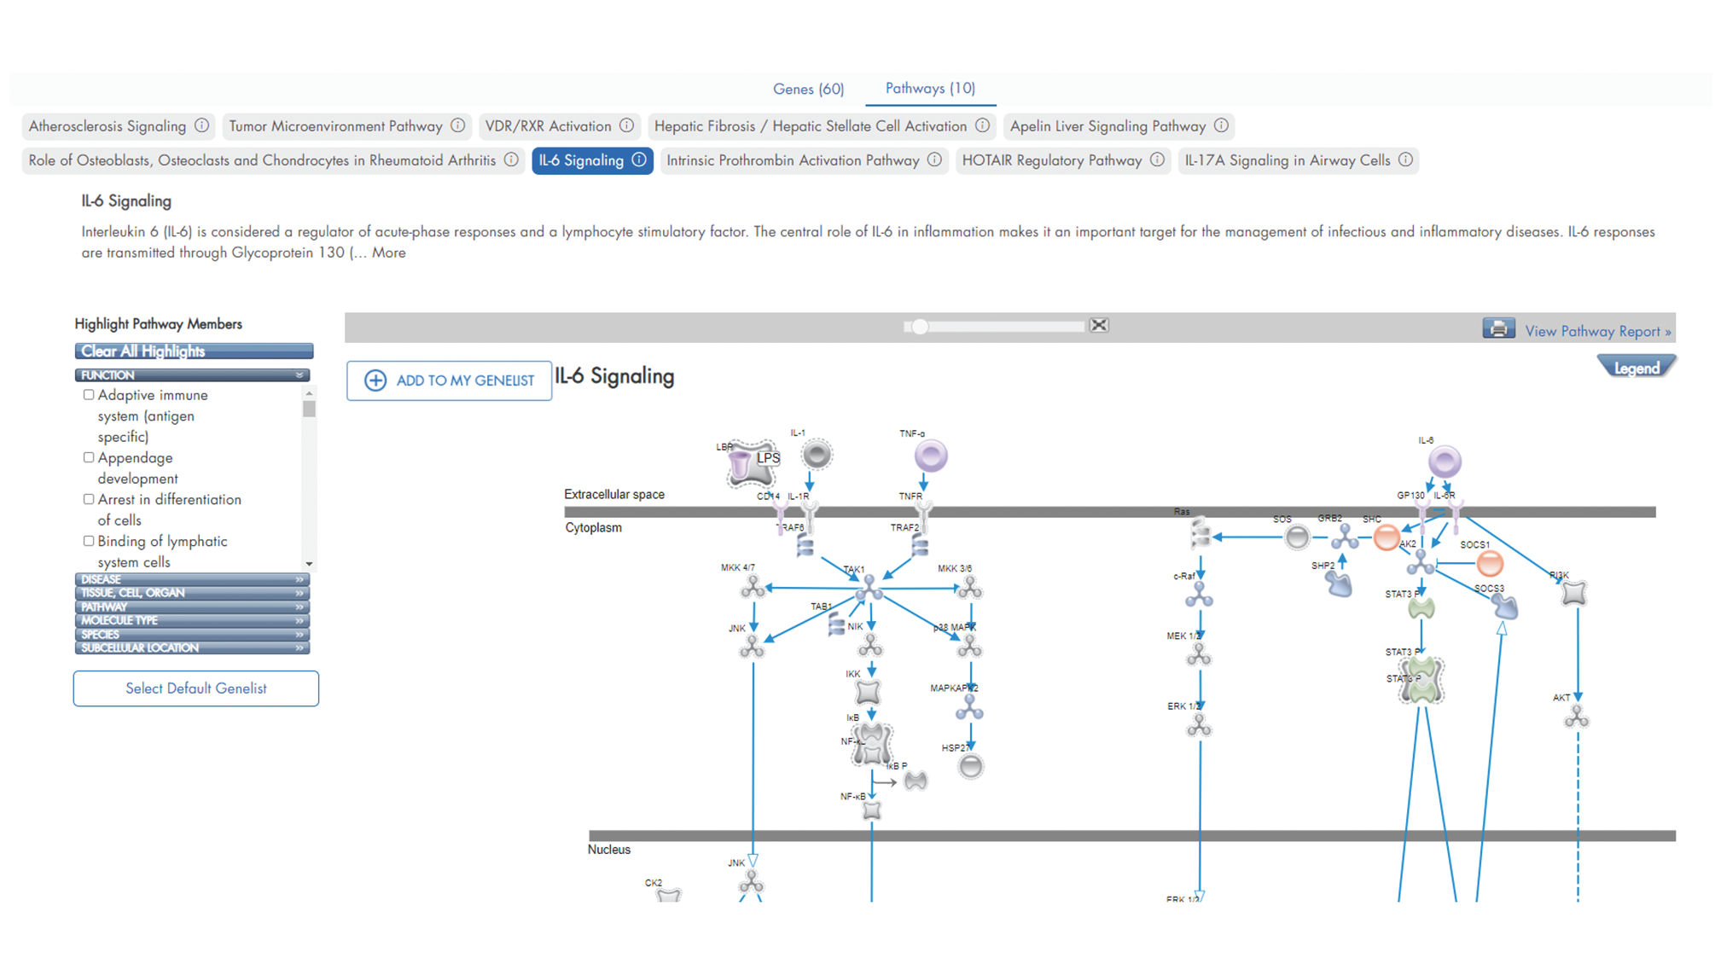This screenshot has height=964, width=1715.
Task: Select the Intrinsic Prothrombin Activation Pathway tab
Action: coord(793,160)
